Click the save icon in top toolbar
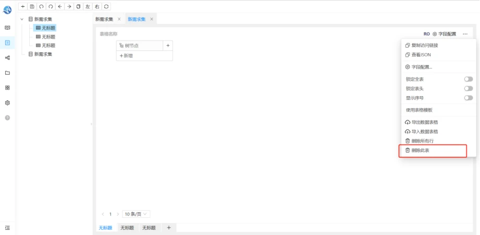Image resolution: width=480 pixels, height=235 pixels. [32, 6]
